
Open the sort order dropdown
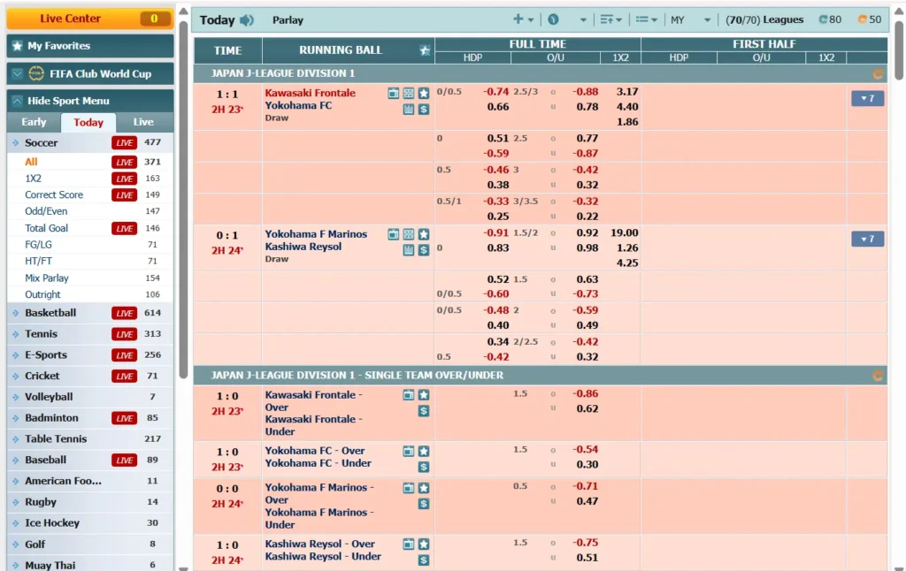coord(610,19)
